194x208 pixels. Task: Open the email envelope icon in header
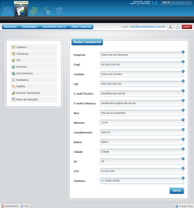coord(34,11)
